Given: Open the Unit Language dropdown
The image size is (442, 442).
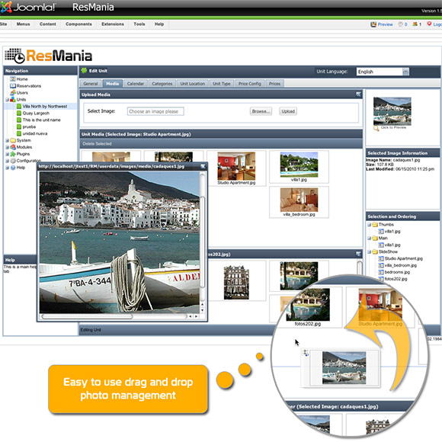Looking at the screenshot, I should pos(405,72).
